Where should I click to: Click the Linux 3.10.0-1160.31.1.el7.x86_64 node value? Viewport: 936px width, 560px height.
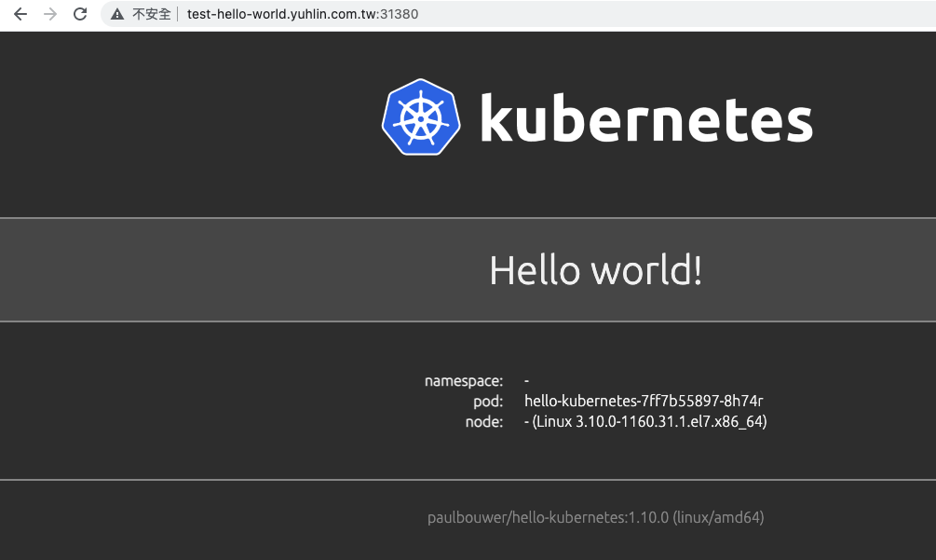(x=645, y=421)
